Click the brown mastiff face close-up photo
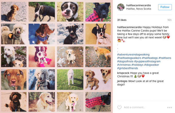Viewport: 175px width, 113px height. (14, 80)
